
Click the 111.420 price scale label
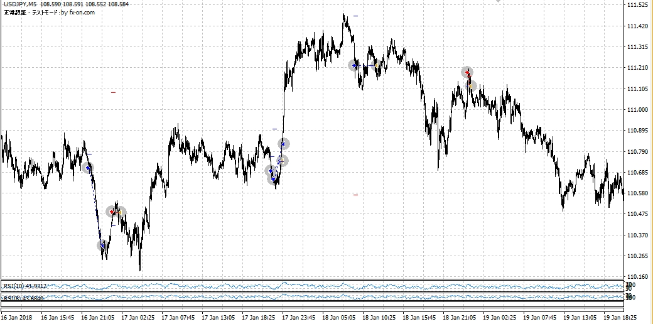click(636, 26)
